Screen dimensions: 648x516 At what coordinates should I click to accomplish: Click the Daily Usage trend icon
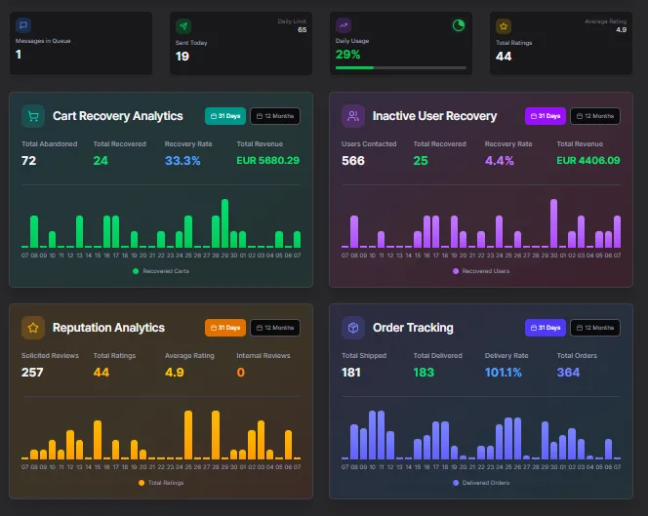point(344,26)
